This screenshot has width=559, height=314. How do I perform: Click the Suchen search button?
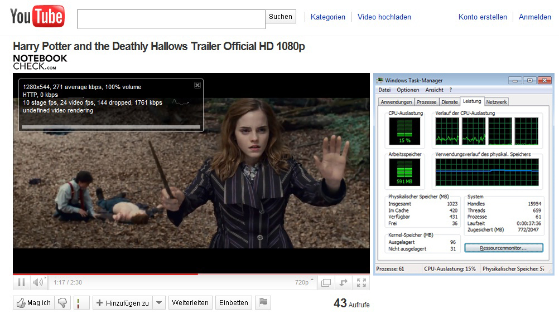(x=281, y=17)
